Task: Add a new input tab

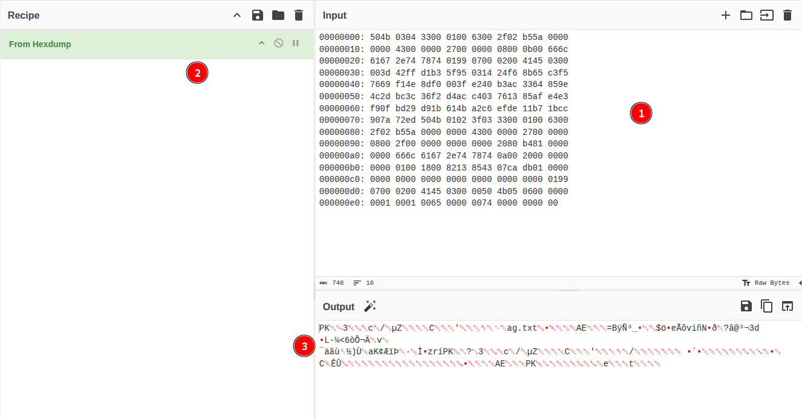Action: click(x=726, y=15)
